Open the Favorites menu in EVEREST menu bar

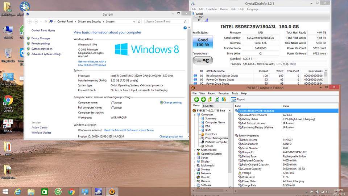pos(224,94)
